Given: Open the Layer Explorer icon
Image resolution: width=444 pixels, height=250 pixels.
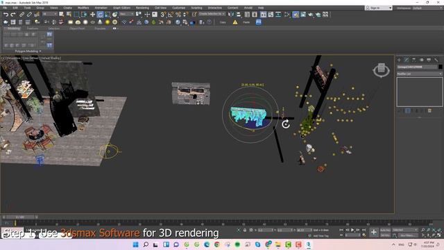Looking at the screenshot, I should click(255, 15).
